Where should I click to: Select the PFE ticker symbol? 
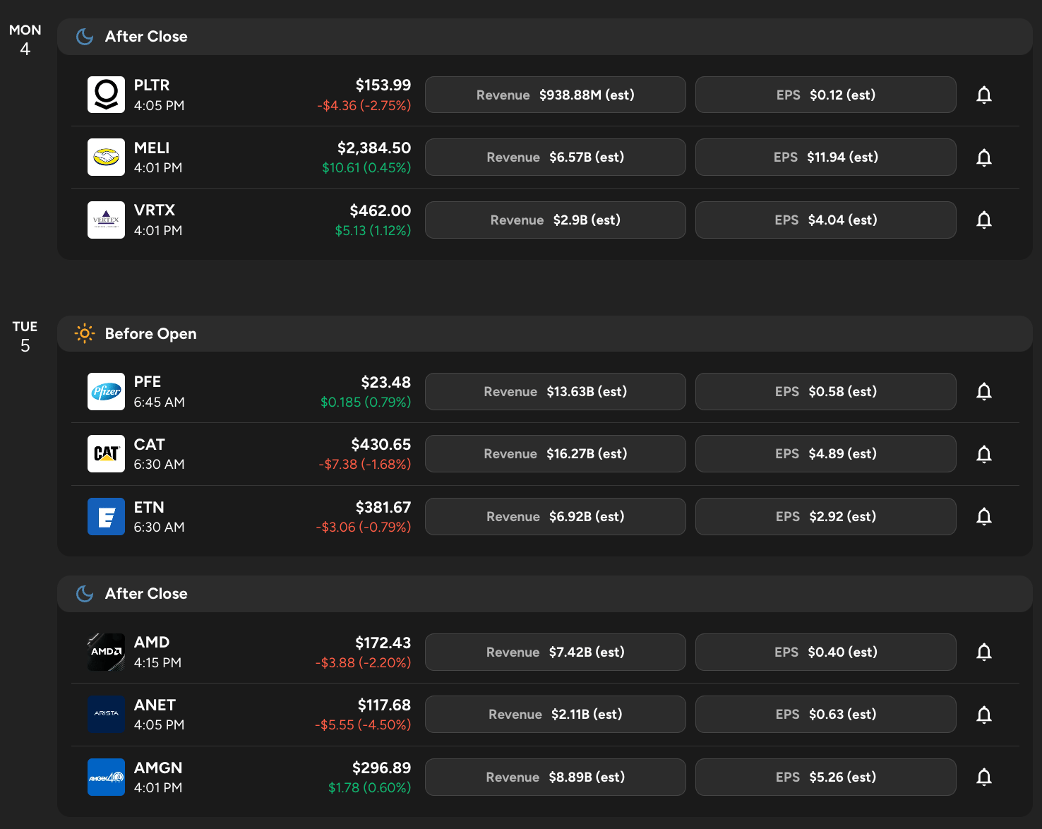pos(148,382)
